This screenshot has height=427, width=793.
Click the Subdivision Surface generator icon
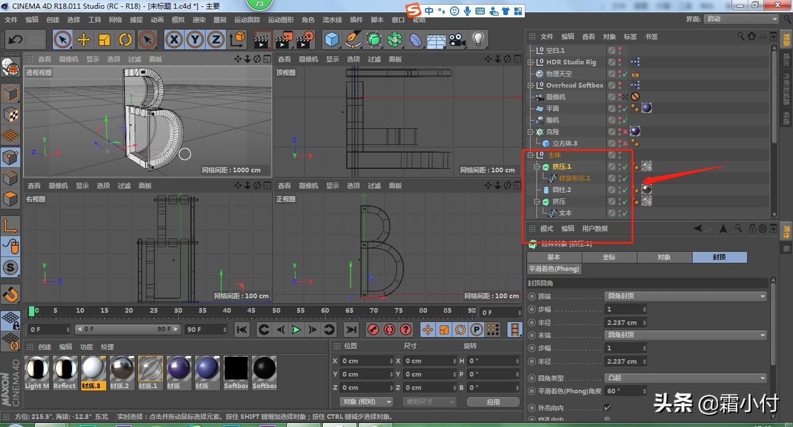click(373, 39)
